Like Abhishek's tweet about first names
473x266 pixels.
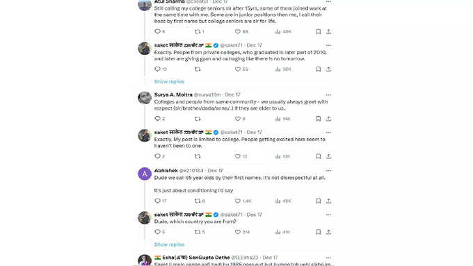[x=238, y=201]
